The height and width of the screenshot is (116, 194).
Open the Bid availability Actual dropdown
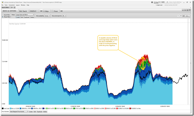pos(47,16)
